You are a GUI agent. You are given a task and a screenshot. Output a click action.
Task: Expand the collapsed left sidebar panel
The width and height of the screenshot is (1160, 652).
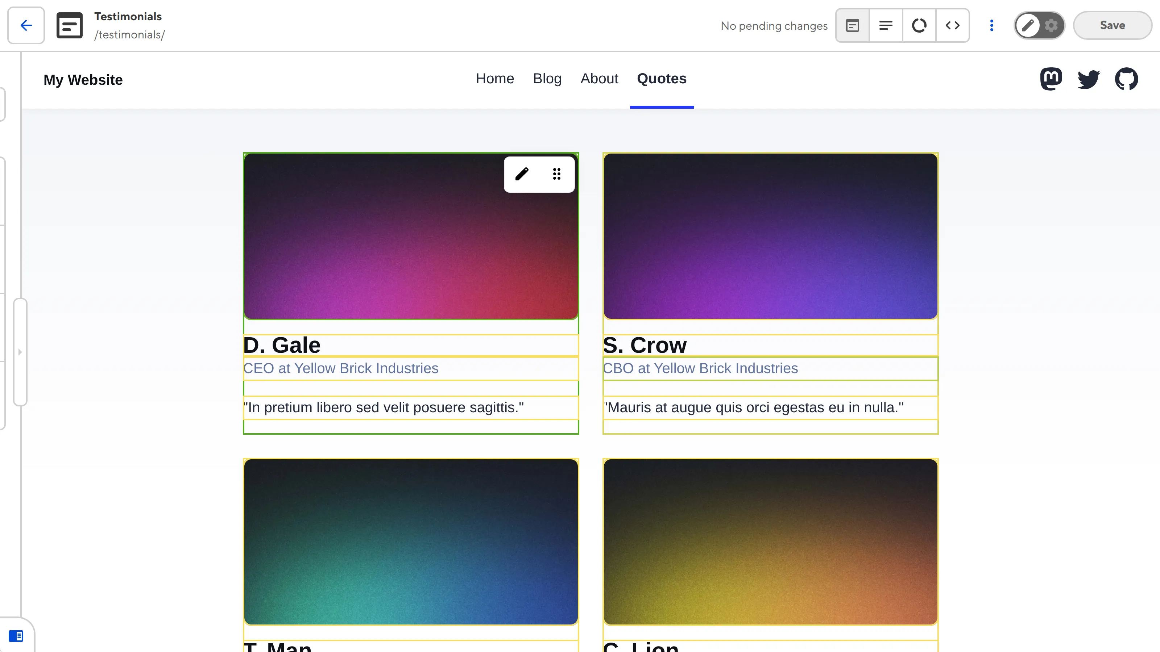pyautogui.click(x=20, y=352)
